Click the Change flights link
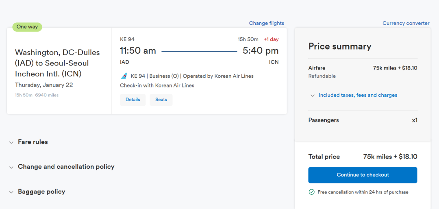439x209 pixels. 267,23
